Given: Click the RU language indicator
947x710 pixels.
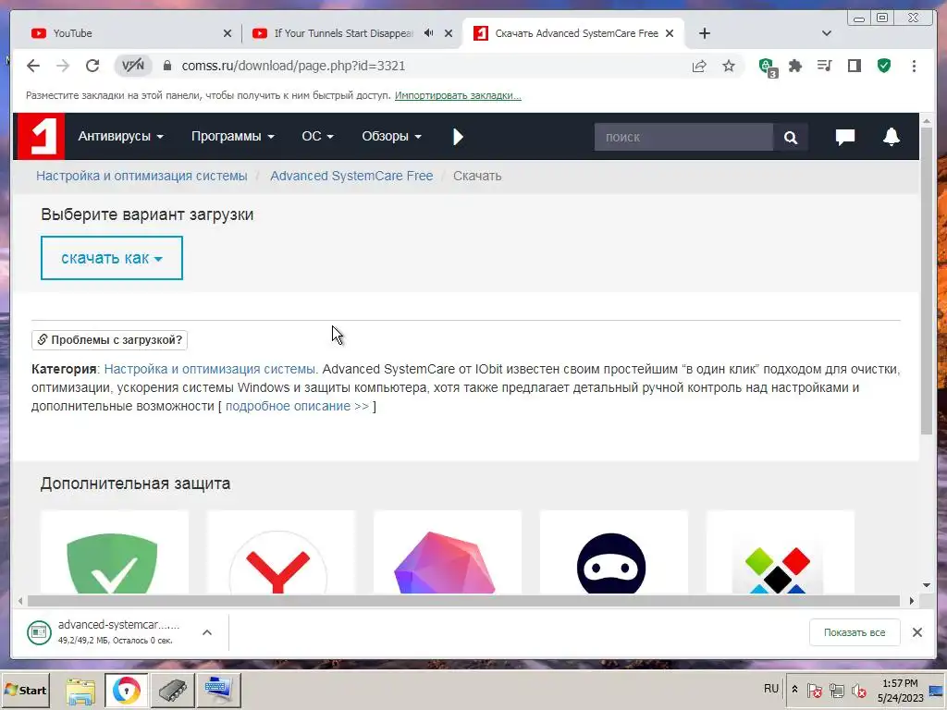Looking at the screenshot, I should (770, 688).
